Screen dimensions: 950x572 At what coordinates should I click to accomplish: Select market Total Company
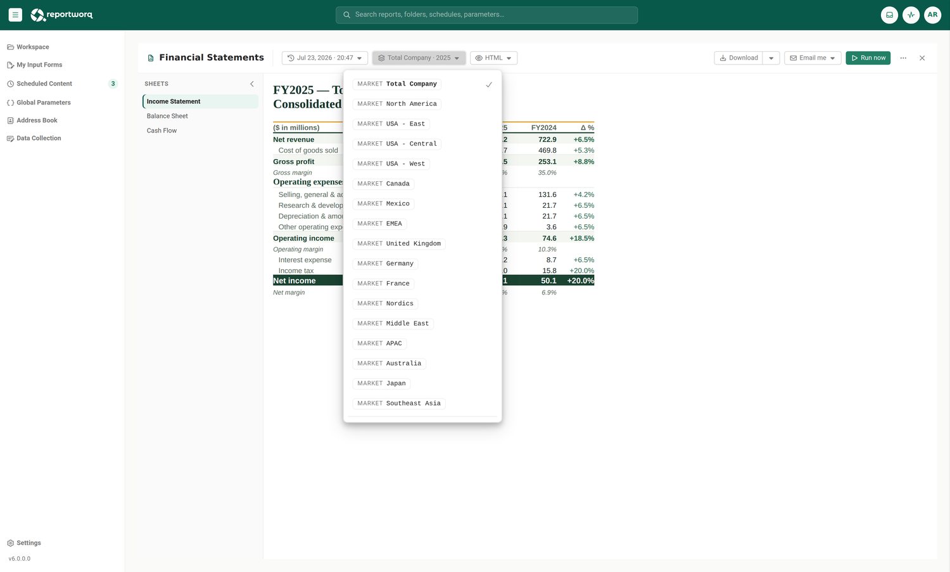pyautogui.click(x=422, y=84)
